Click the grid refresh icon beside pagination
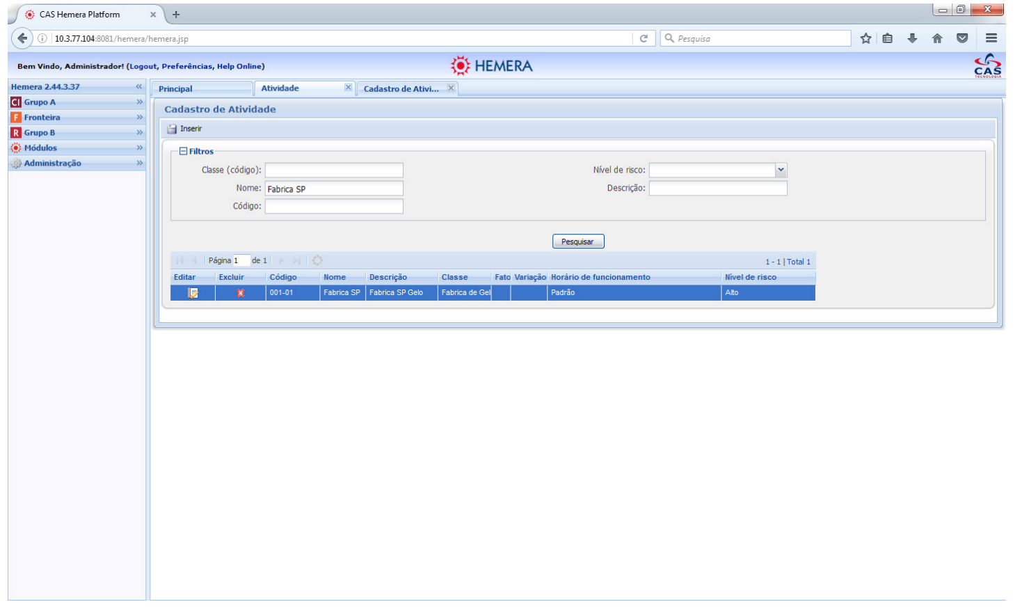 tap(317, 260)
